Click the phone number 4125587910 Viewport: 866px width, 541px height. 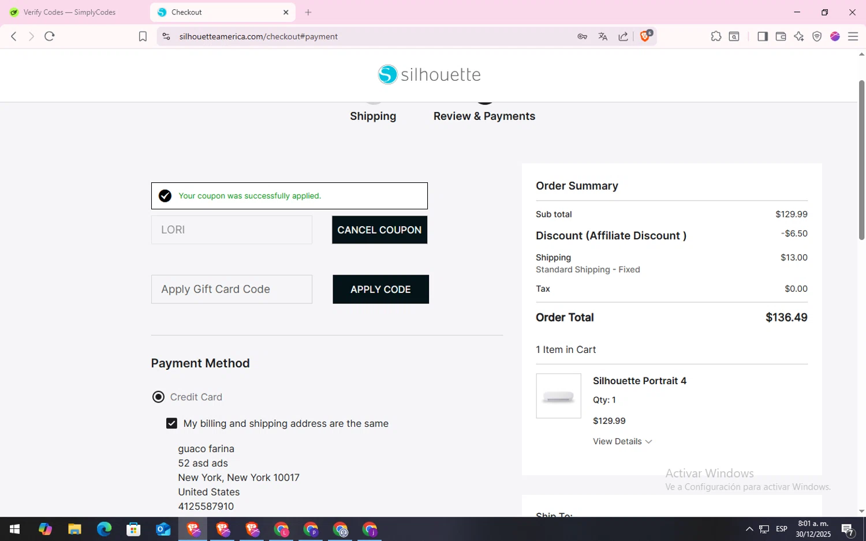tap(206, 506)
